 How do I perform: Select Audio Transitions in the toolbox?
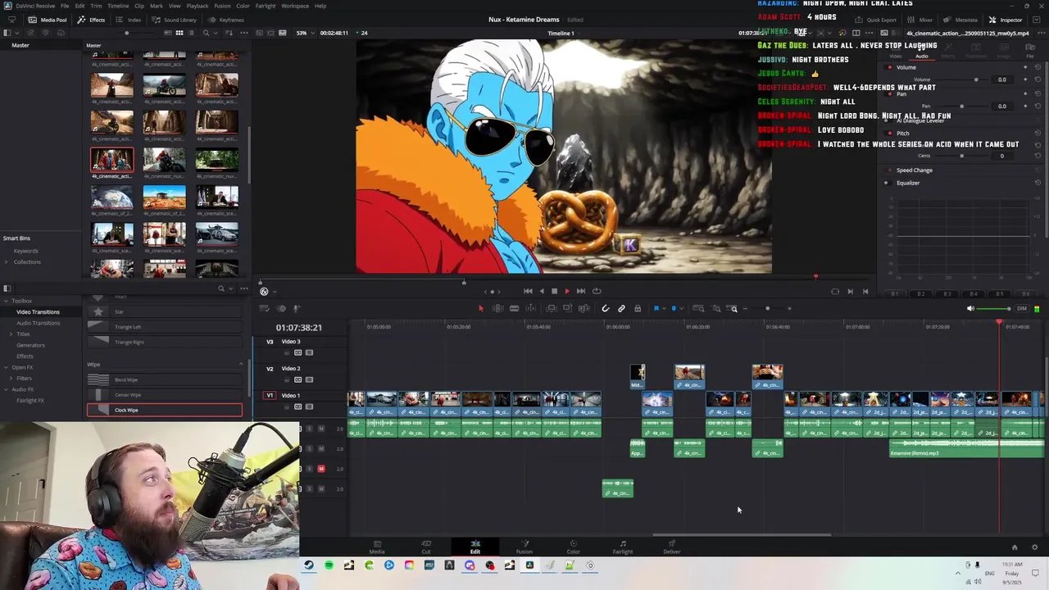point(38,323)
